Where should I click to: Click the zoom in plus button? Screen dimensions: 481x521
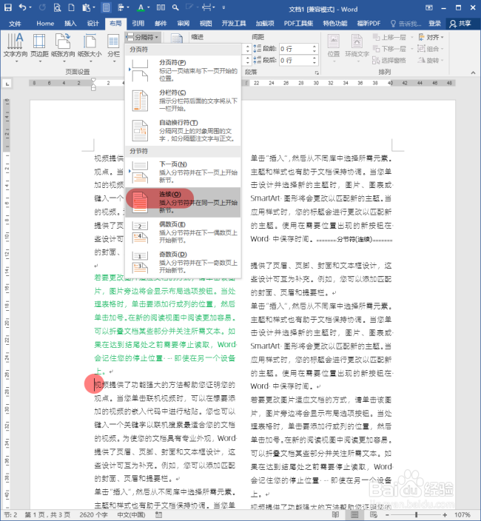445,515
